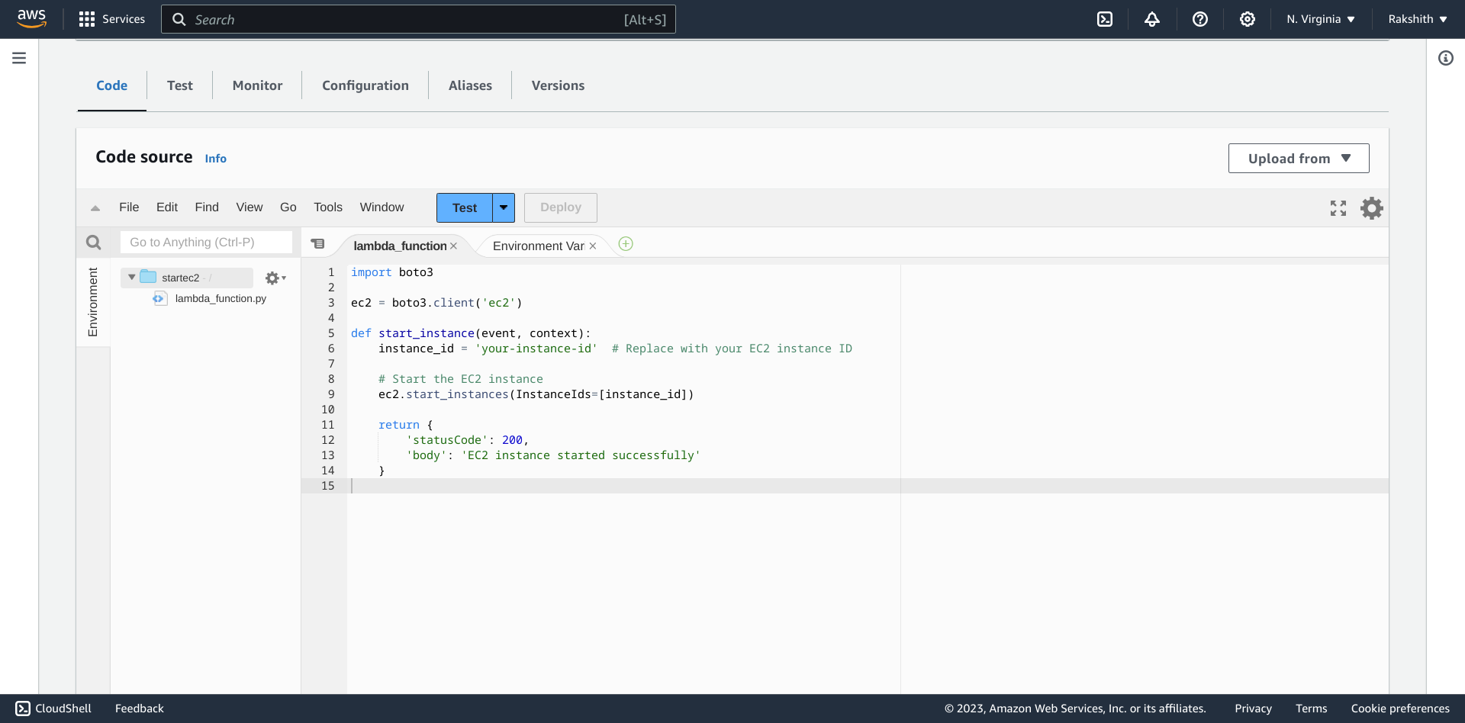Open the help question mark menu
The image size is (1465, 723).
[1200, 19]
